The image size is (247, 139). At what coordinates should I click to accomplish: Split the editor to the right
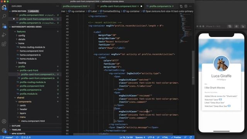[x=186, y=6]
